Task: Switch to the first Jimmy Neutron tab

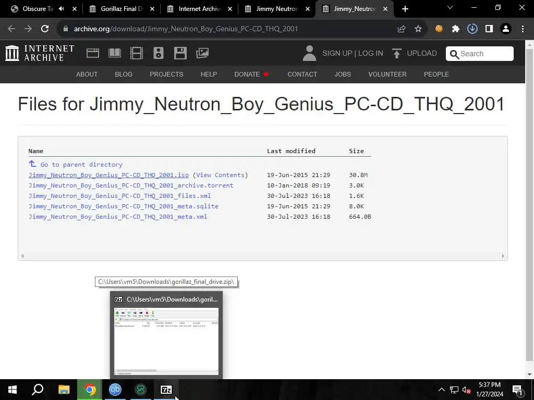Action: pyautogui.click(x=277, y=9)
